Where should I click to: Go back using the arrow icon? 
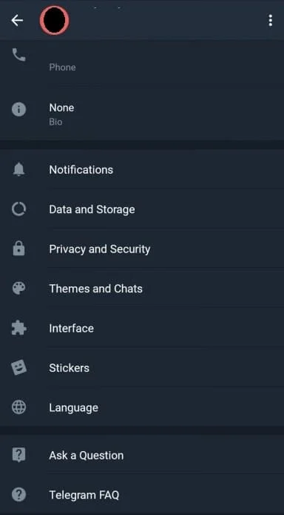pyautogui.click(x=17, y=20)
